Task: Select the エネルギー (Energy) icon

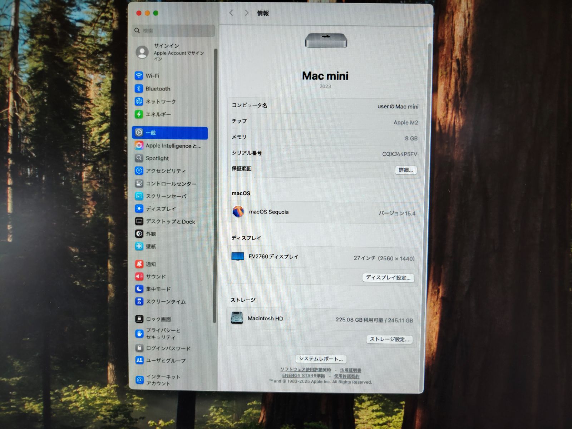Action: point(139,114)
